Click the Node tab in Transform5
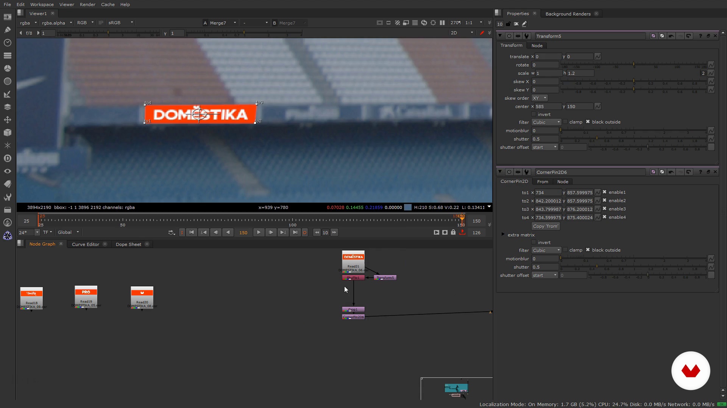The height and width of the screenshot is (408, 727). (537, 46)
